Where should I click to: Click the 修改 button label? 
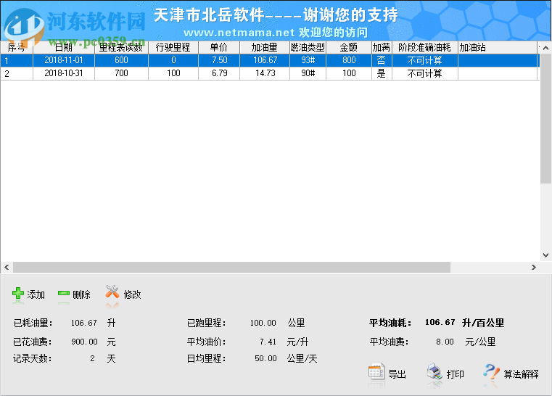coord(132,294)
